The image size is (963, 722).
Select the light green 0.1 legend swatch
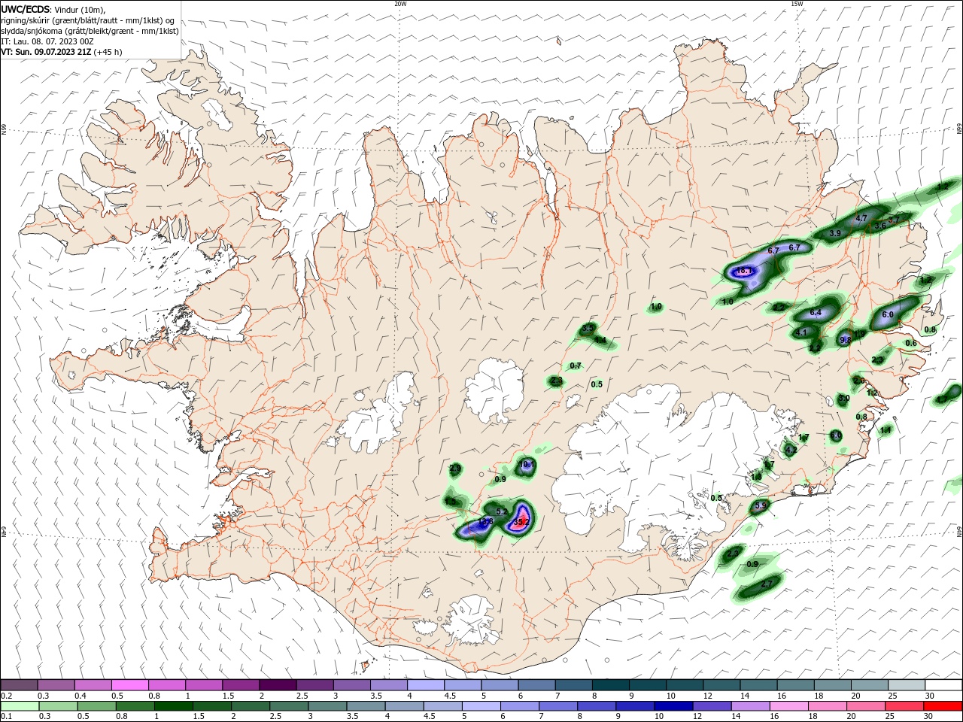[x=20, y=706]
